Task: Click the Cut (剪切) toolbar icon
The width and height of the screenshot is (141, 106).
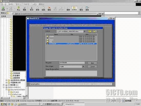Action: tap(32, 9)
